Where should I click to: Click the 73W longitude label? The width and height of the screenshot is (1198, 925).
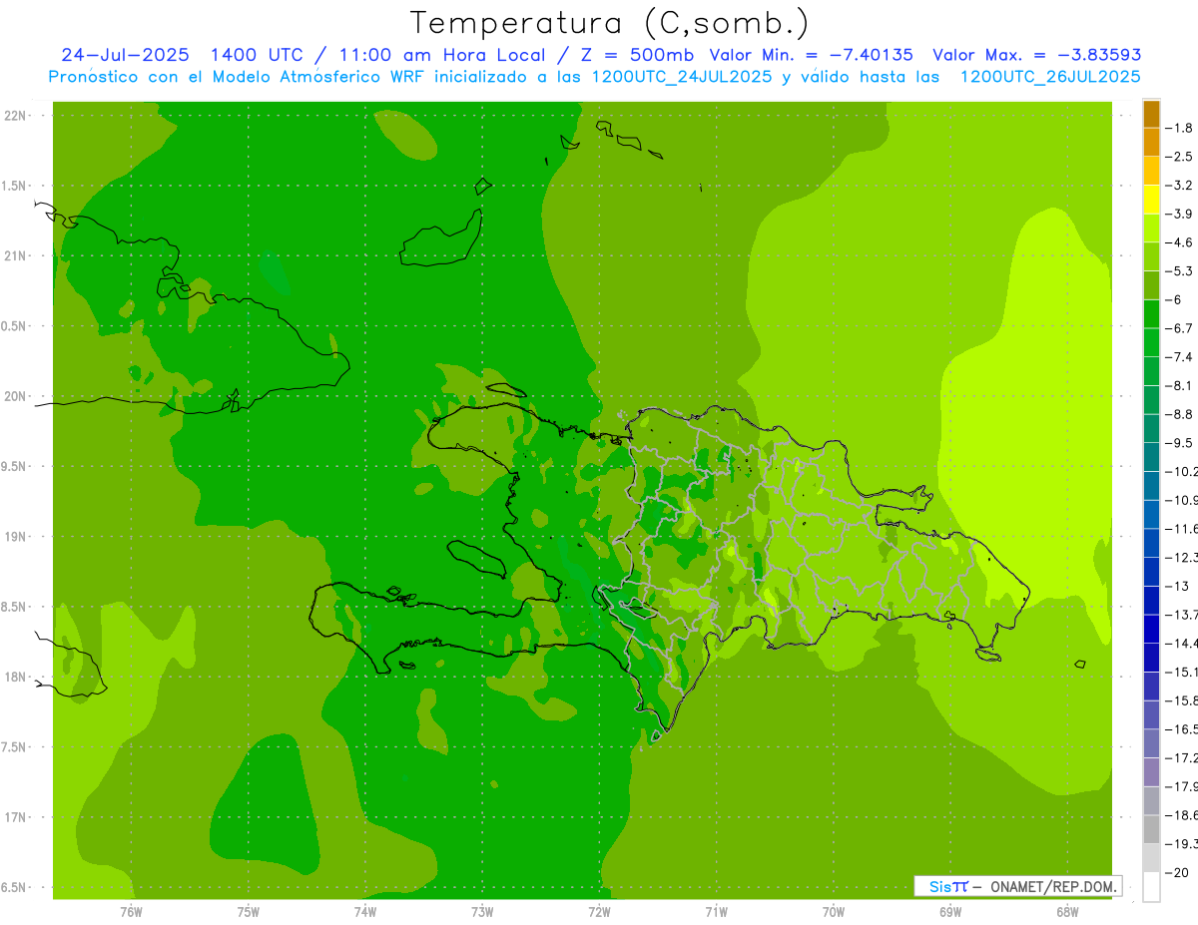click(482, 911)
